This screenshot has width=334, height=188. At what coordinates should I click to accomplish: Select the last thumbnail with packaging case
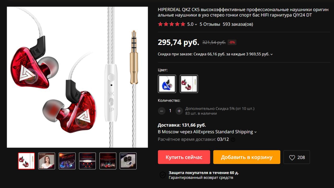click(x=128, y=161)
